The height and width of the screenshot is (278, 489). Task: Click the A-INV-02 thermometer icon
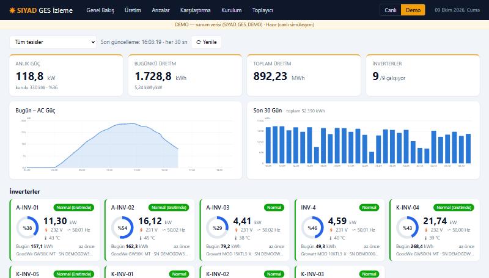141,238
